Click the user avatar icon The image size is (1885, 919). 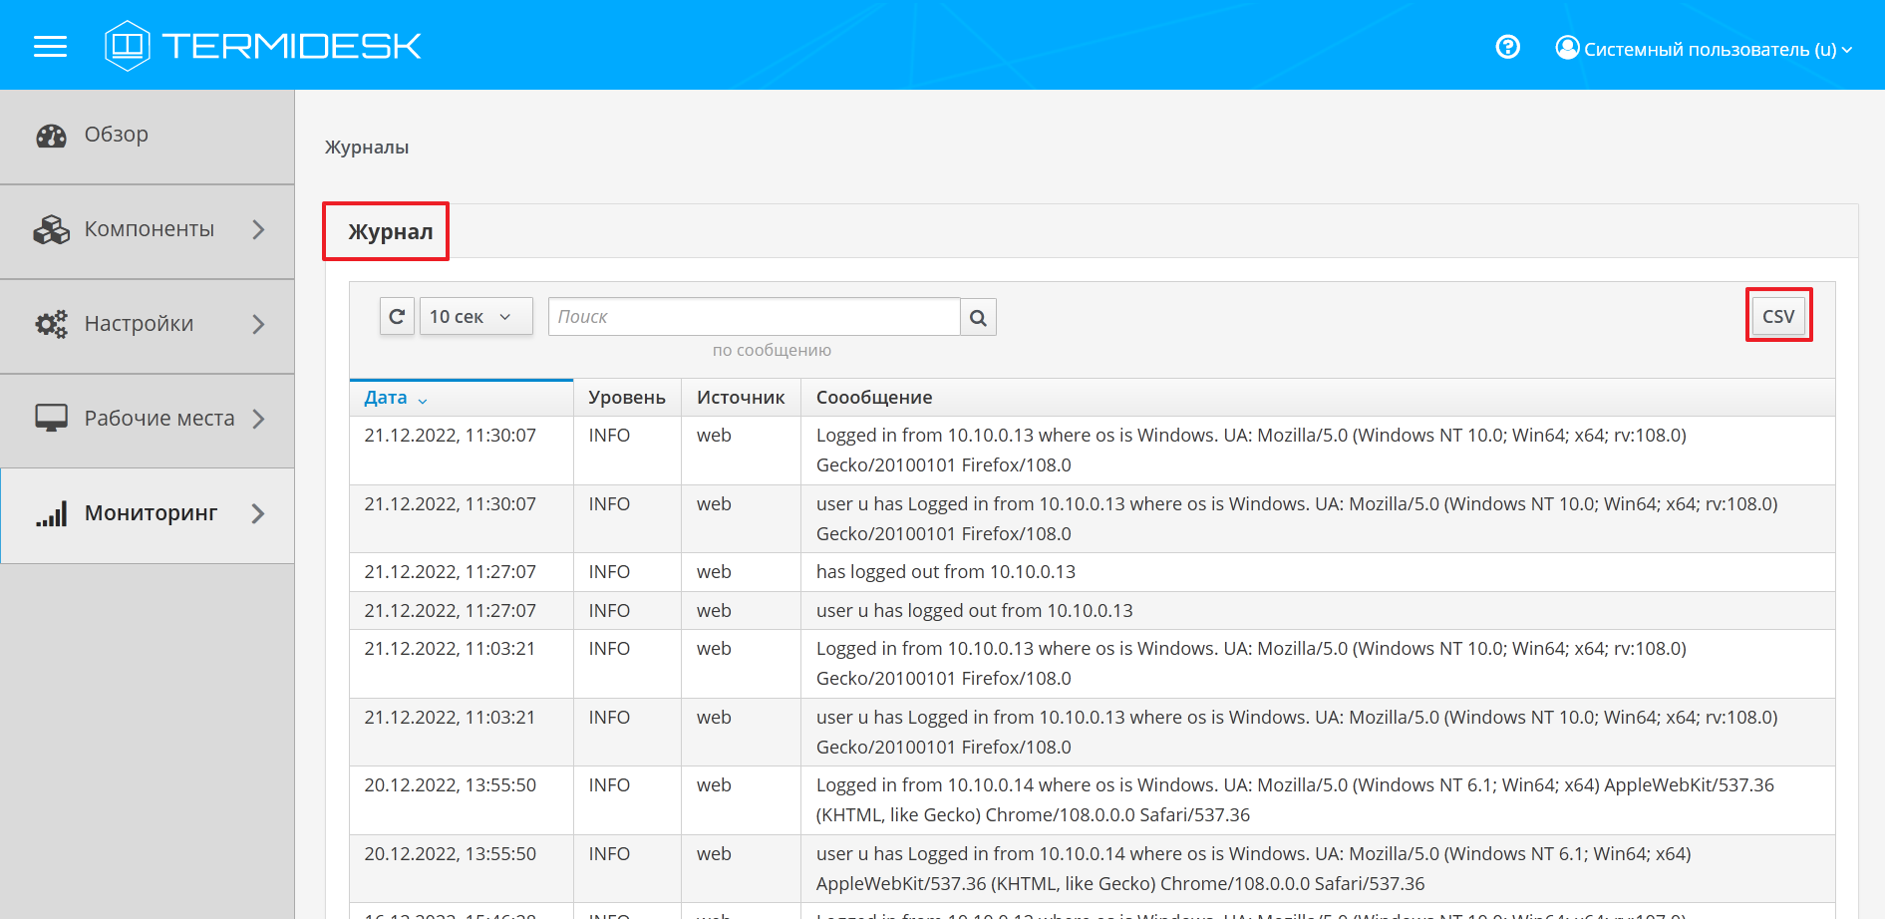click(x=1567, y=48)
